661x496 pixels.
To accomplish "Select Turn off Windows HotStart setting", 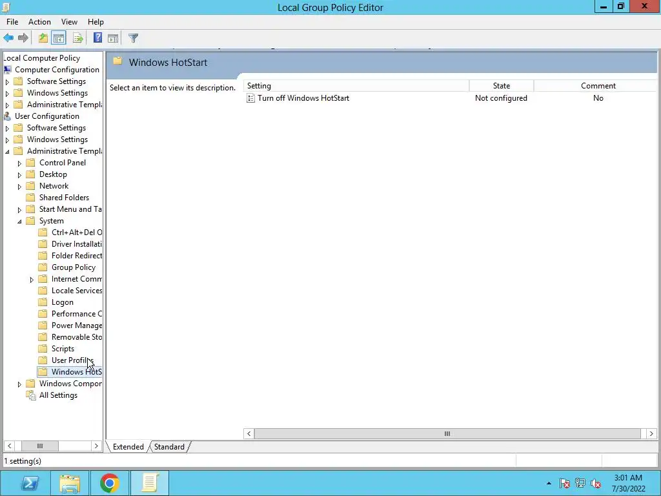I will (x=303, y=98).
